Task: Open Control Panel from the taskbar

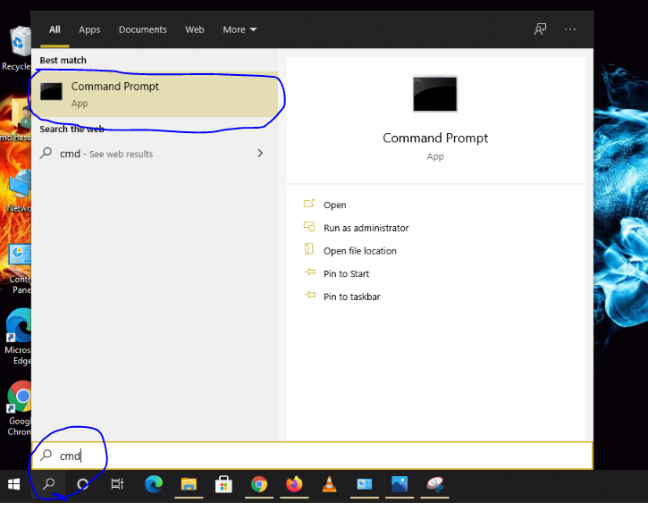Action: [x=365, y=484]
